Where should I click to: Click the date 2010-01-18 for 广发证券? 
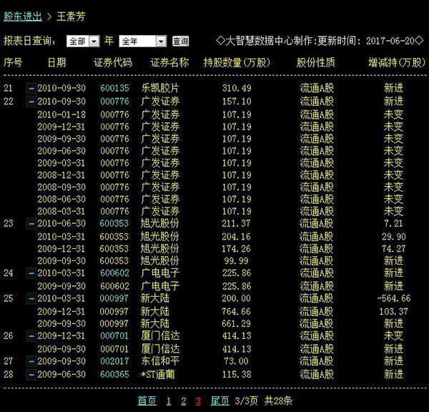(61, 114)
